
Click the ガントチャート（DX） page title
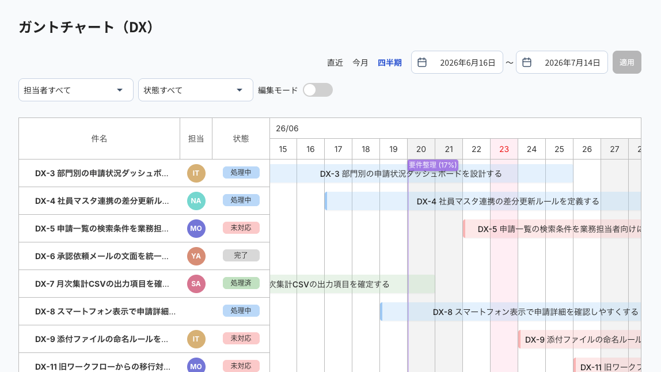coord(88,27)
